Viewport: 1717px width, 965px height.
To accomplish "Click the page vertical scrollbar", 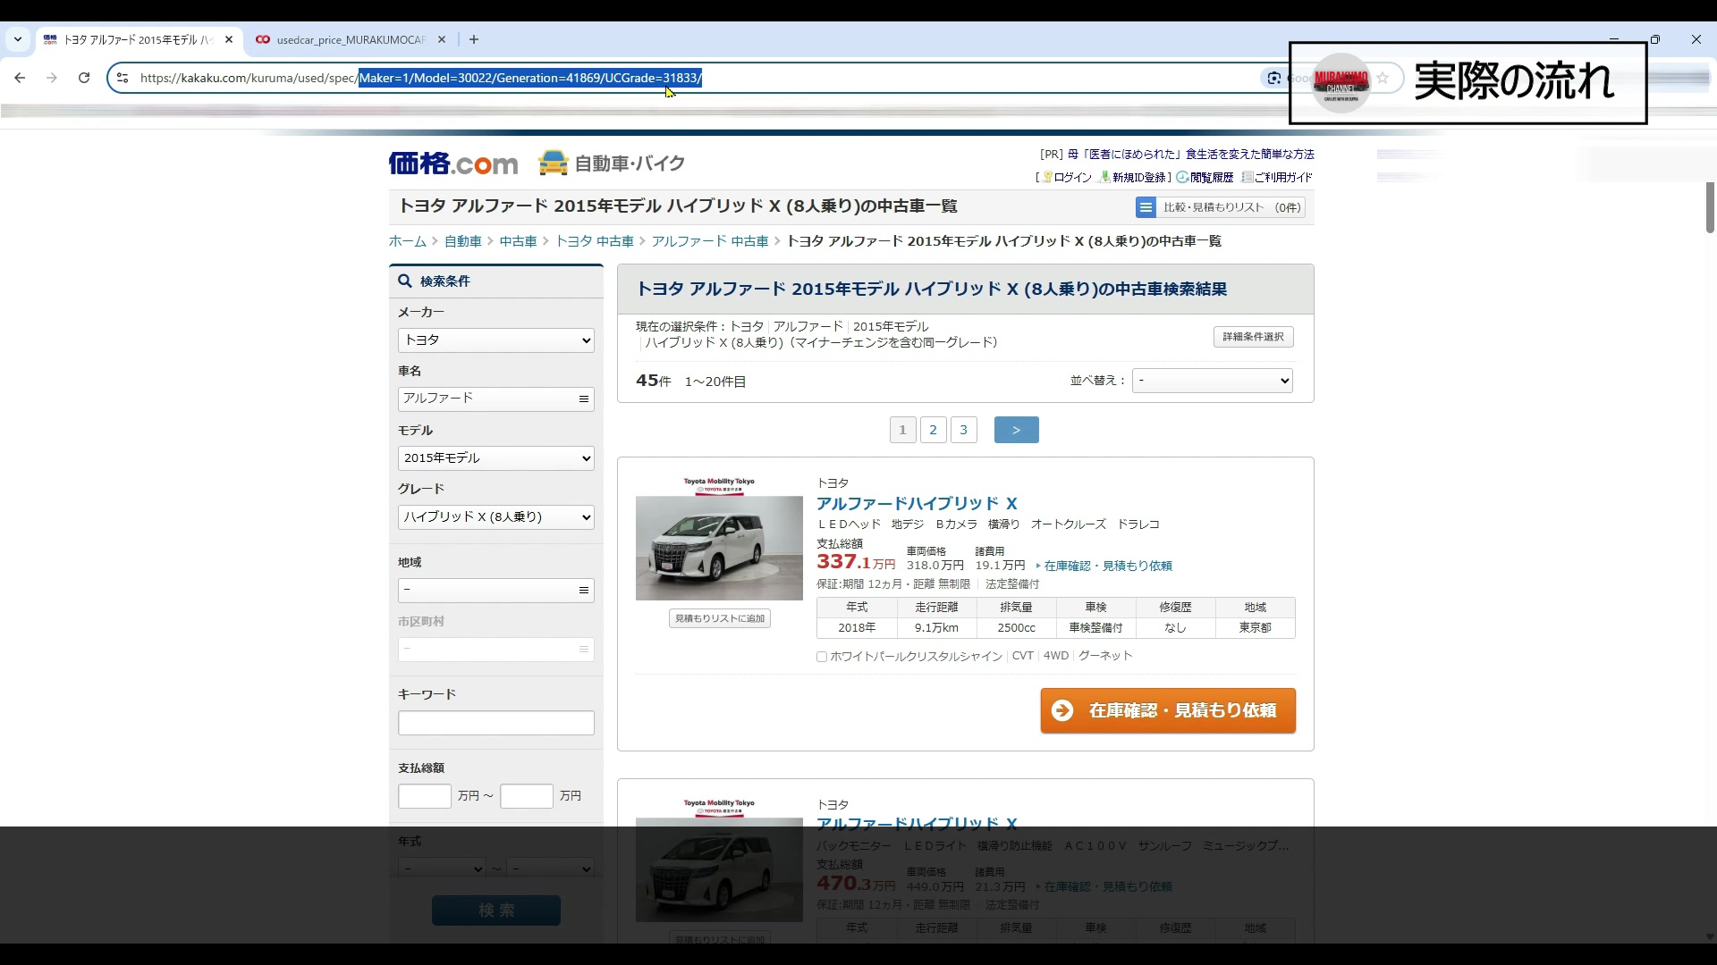I will (1710, 207).
